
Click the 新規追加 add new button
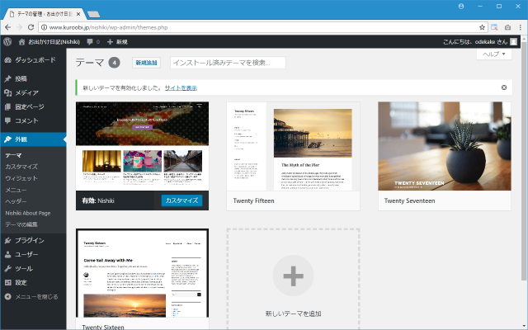[x=146, y=63]
